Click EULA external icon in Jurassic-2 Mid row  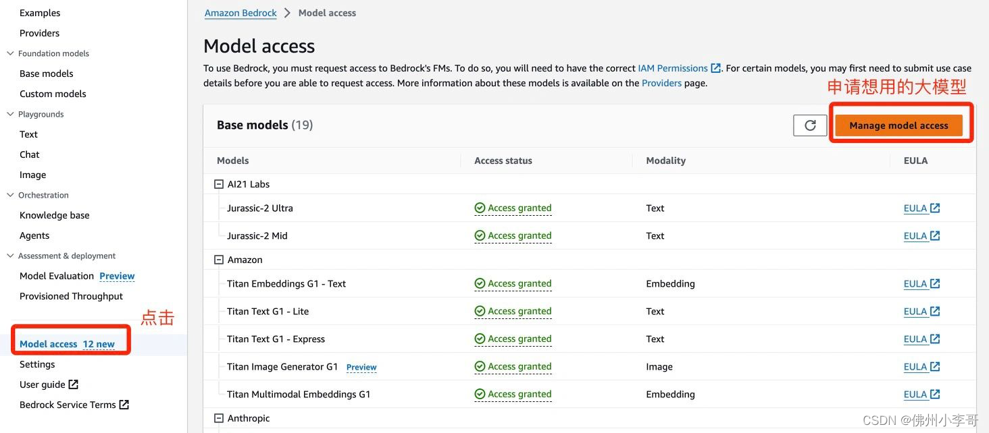935,235
